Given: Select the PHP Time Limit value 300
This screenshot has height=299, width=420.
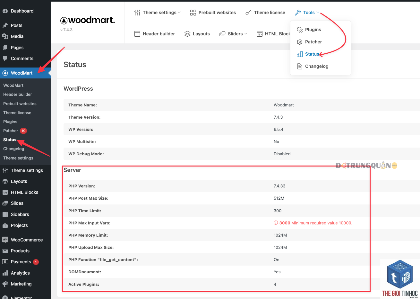Looking at the screenshot, I should (278, 211).
